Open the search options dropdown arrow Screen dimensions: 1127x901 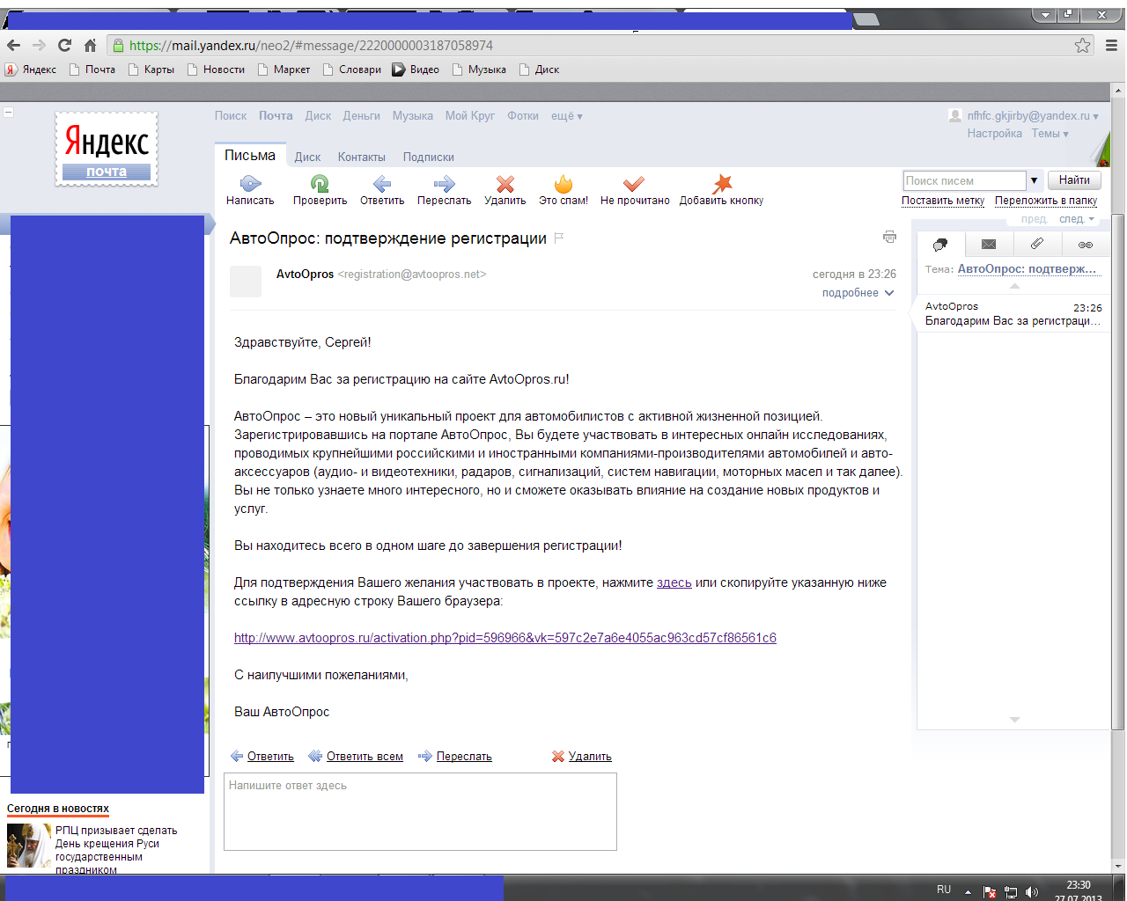point(1034,180)
